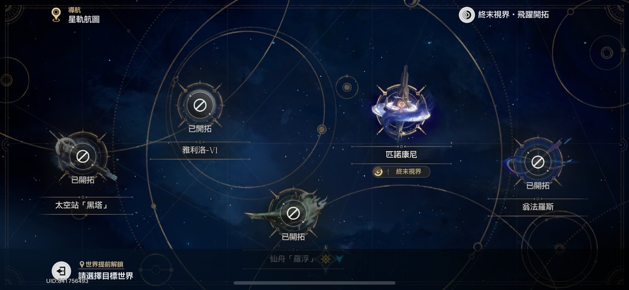Click the blue marker right of 仙舟「羅浮」

[339, 259]
